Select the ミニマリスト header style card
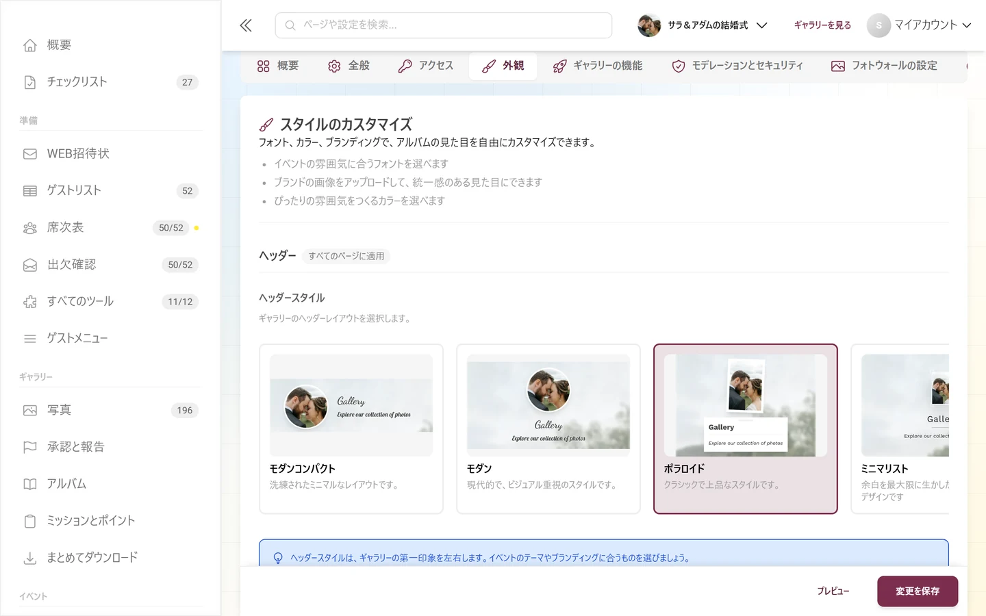This screenshot has width=986, height=616. (x=900, y=429)
